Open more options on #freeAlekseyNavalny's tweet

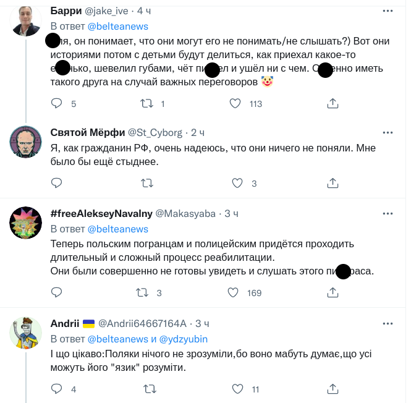pyautogui.click(x=388, y=213)
